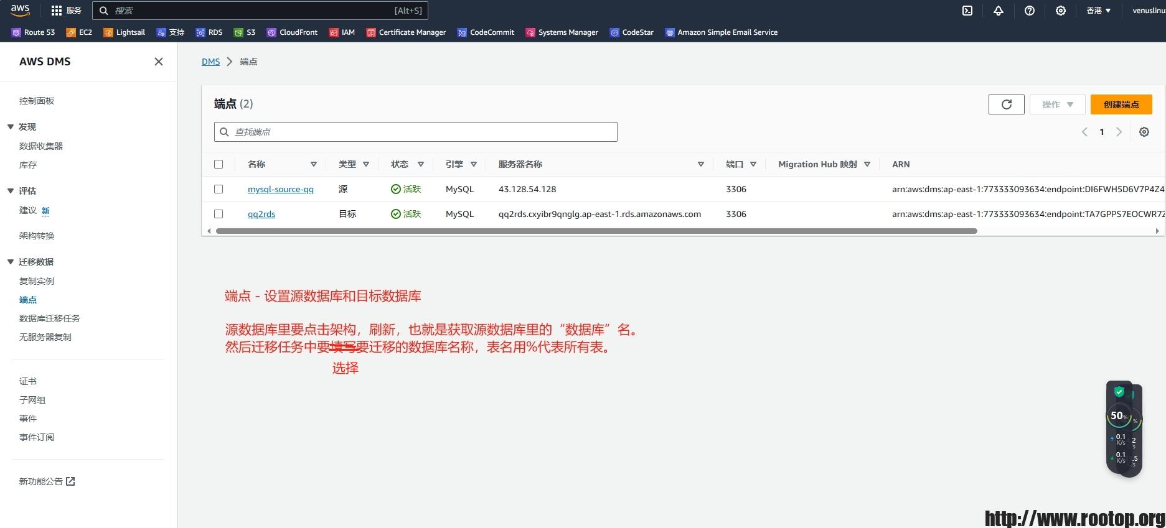The height and width of the screenshot is (528, 1166).
Task: Open the services grid menu
Action: point(66,11)
